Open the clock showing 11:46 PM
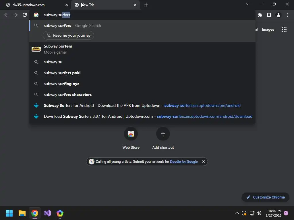This screenshot has height=220, width=294. pos(274,213)
